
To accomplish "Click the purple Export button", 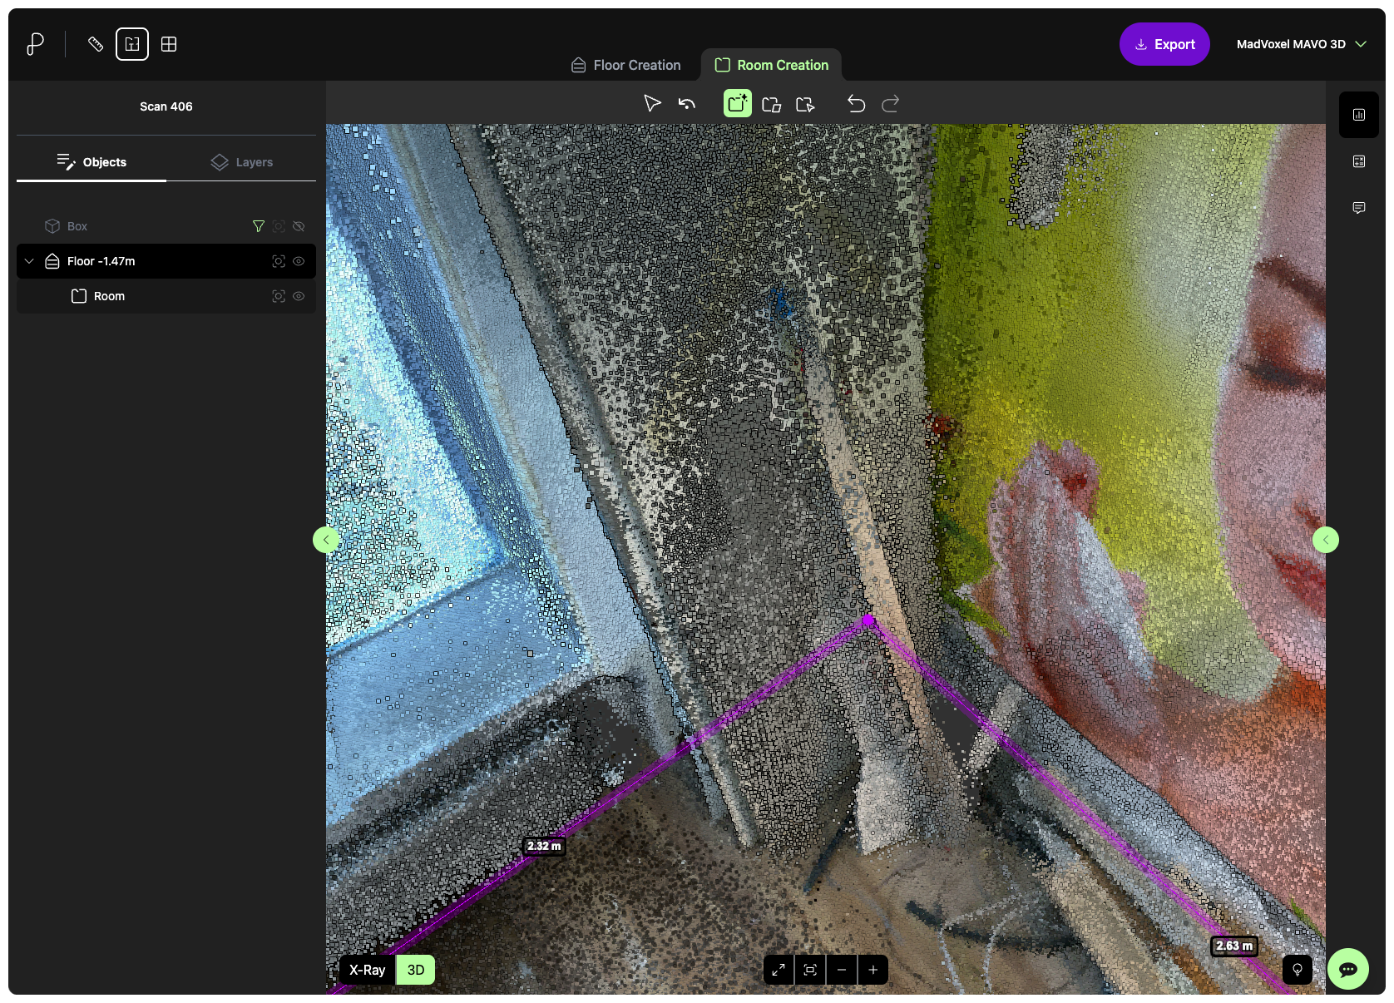I will [1164, 44].
